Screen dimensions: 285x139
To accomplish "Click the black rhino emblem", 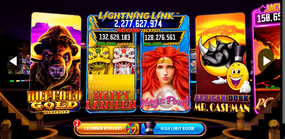I will 217,51.
